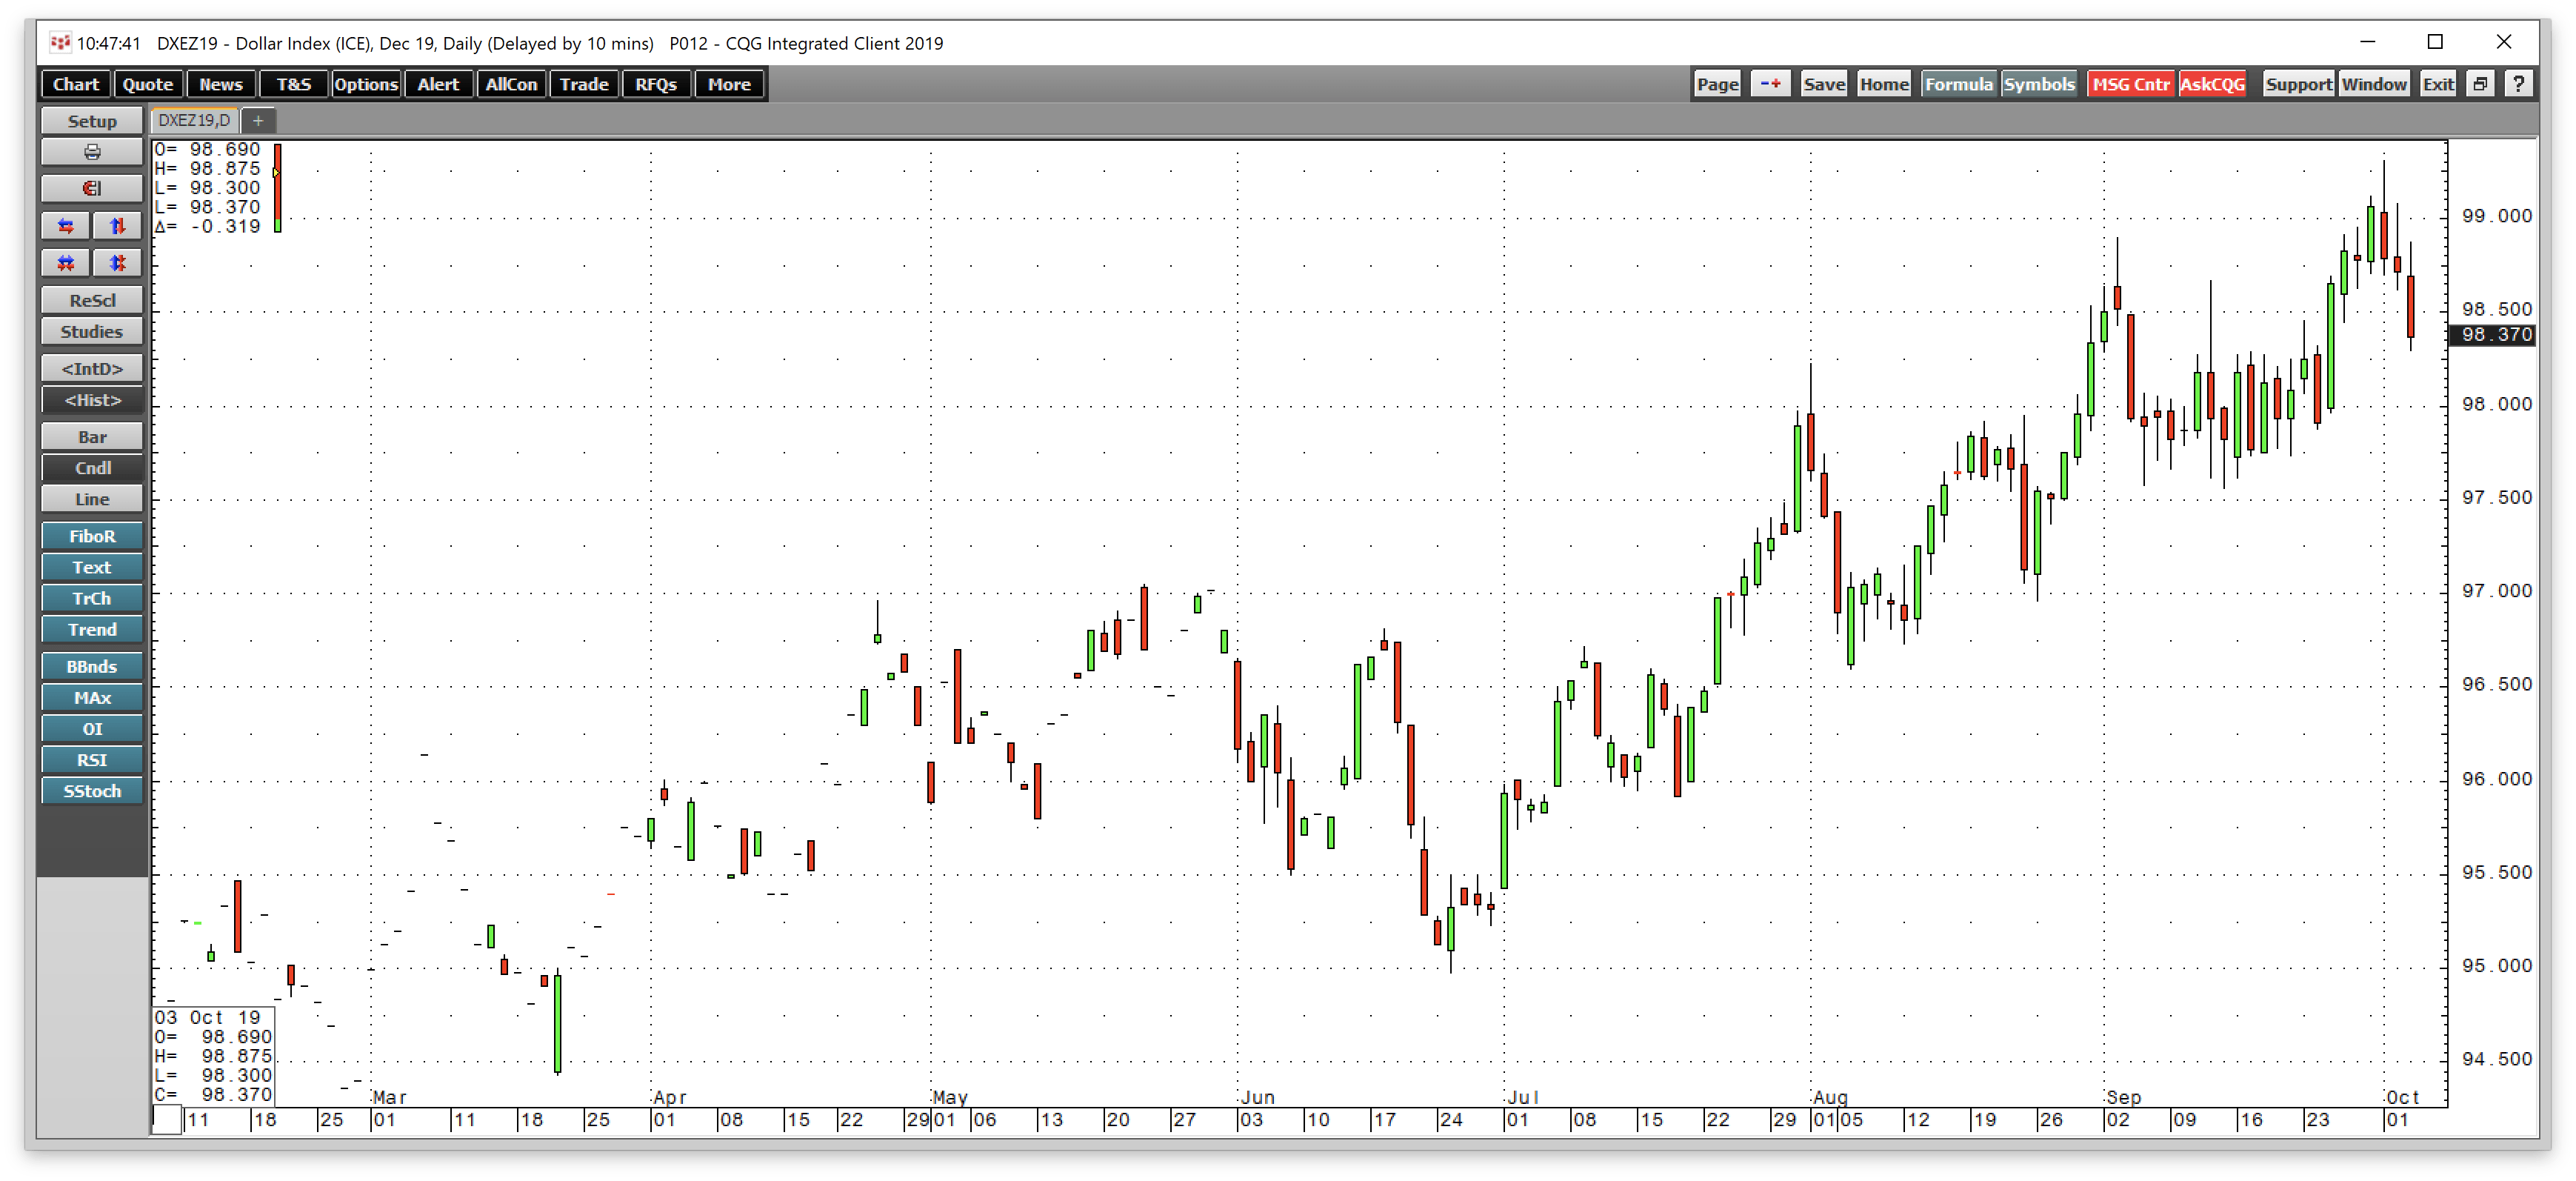Activate the magnet snap tool
Image resolution: width=2576 pixels, height=1181 pixels.
[92, 188]
